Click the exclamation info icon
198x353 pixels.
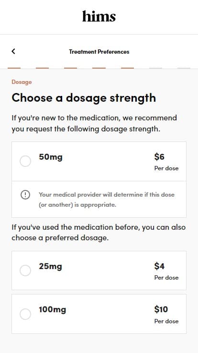coord(25,195)
